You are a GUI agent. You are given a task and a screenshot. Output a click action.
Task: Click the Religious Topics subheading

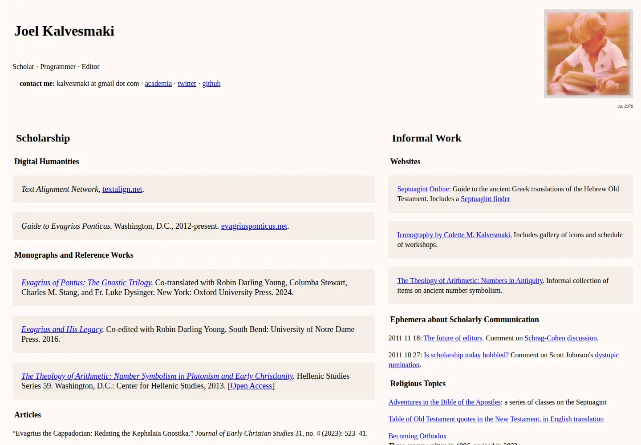(418, 384)
